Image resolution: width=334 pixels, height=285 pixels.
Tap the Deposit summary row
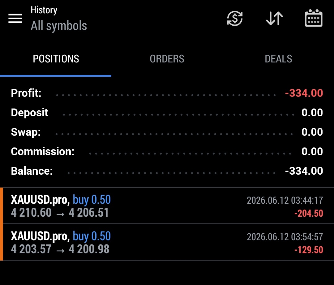(167, 113)
